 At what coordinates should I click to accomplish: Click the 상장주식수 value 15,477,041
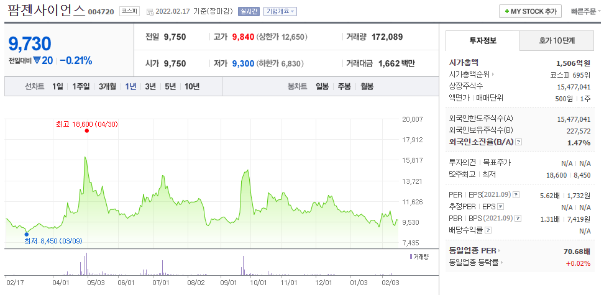click(x=574, y=87)
